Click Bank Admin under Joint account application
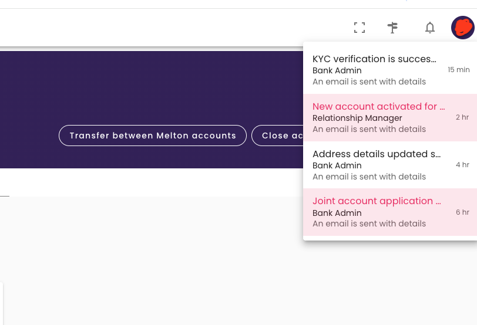The height and width of the screenshot is (325, 477). 337,213
